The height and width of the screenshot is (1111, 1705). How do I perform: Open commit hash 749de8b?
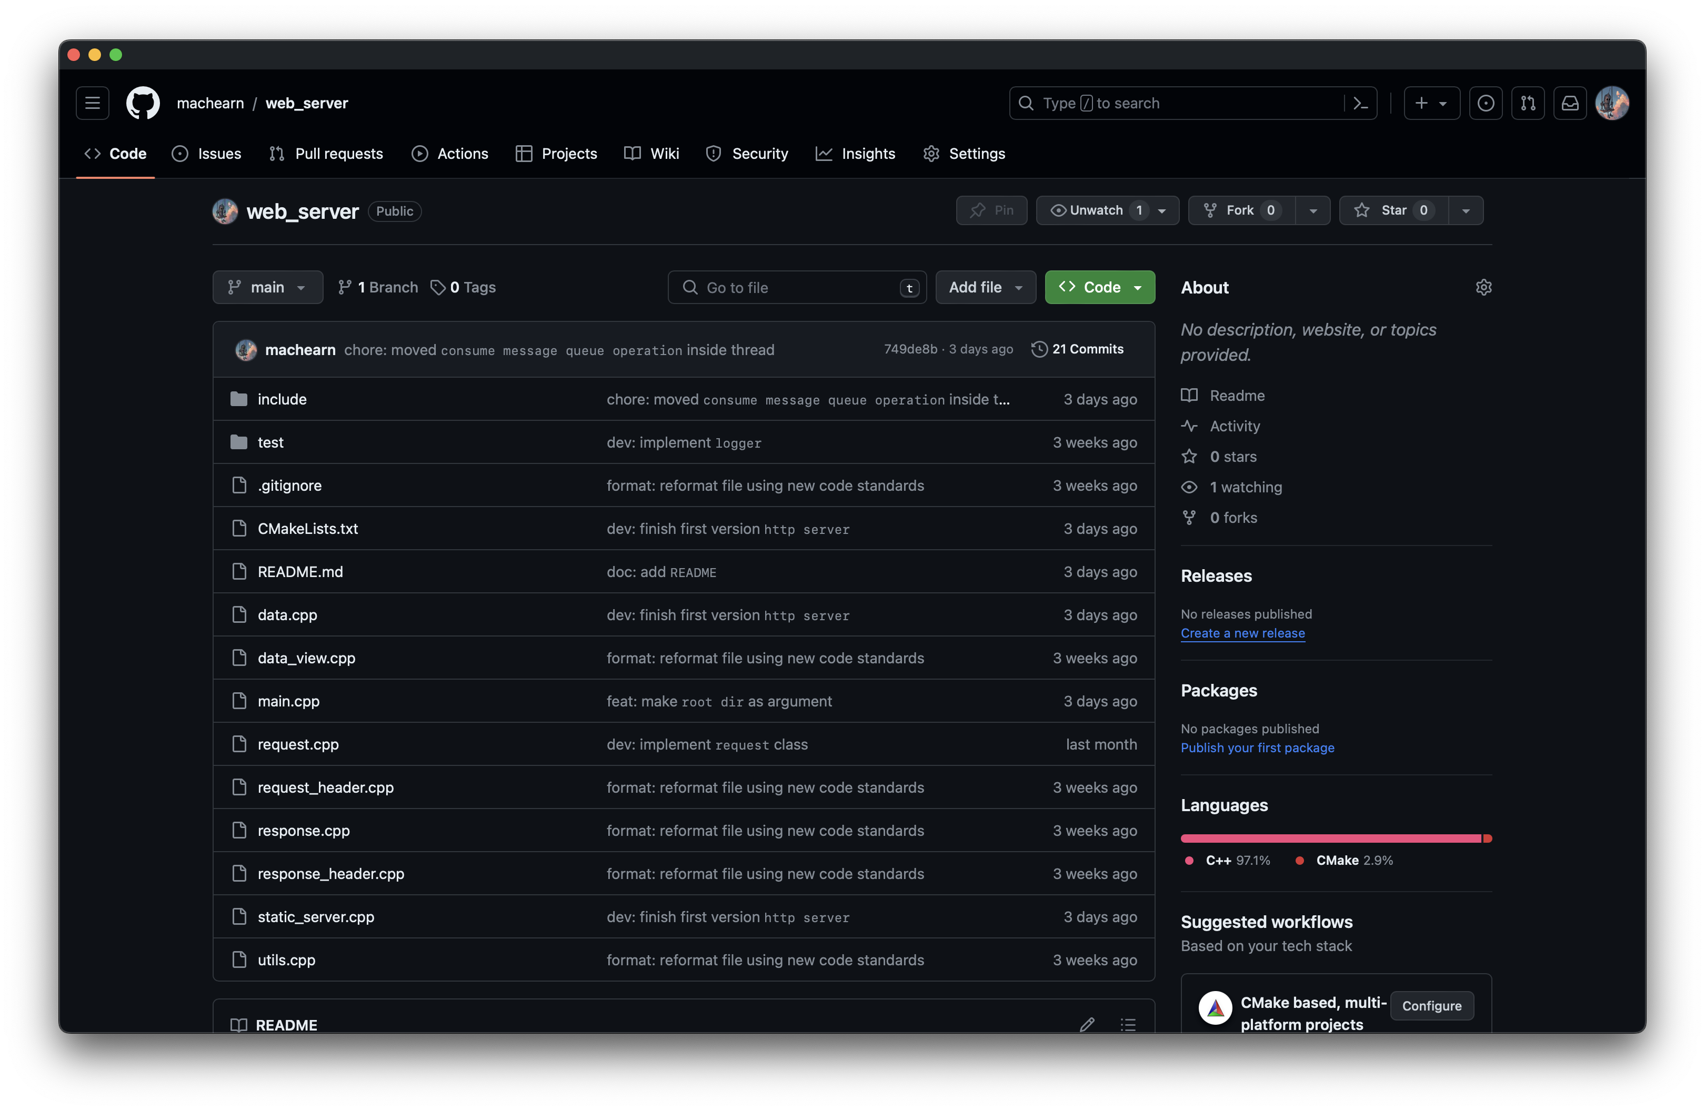point(910,349)
